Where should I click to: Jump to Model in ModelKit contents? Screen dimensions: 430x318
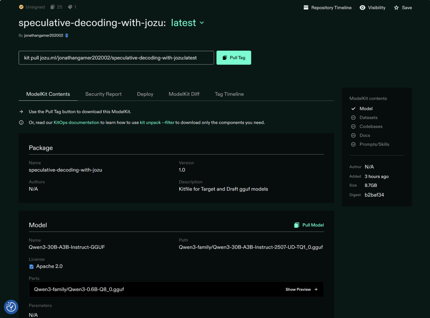[366, 109]
